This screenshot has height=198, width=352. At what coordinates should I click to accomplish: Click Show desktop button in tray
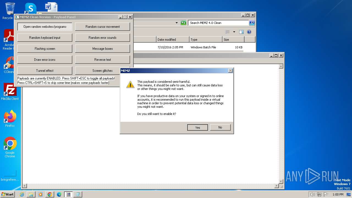(349, 194)
